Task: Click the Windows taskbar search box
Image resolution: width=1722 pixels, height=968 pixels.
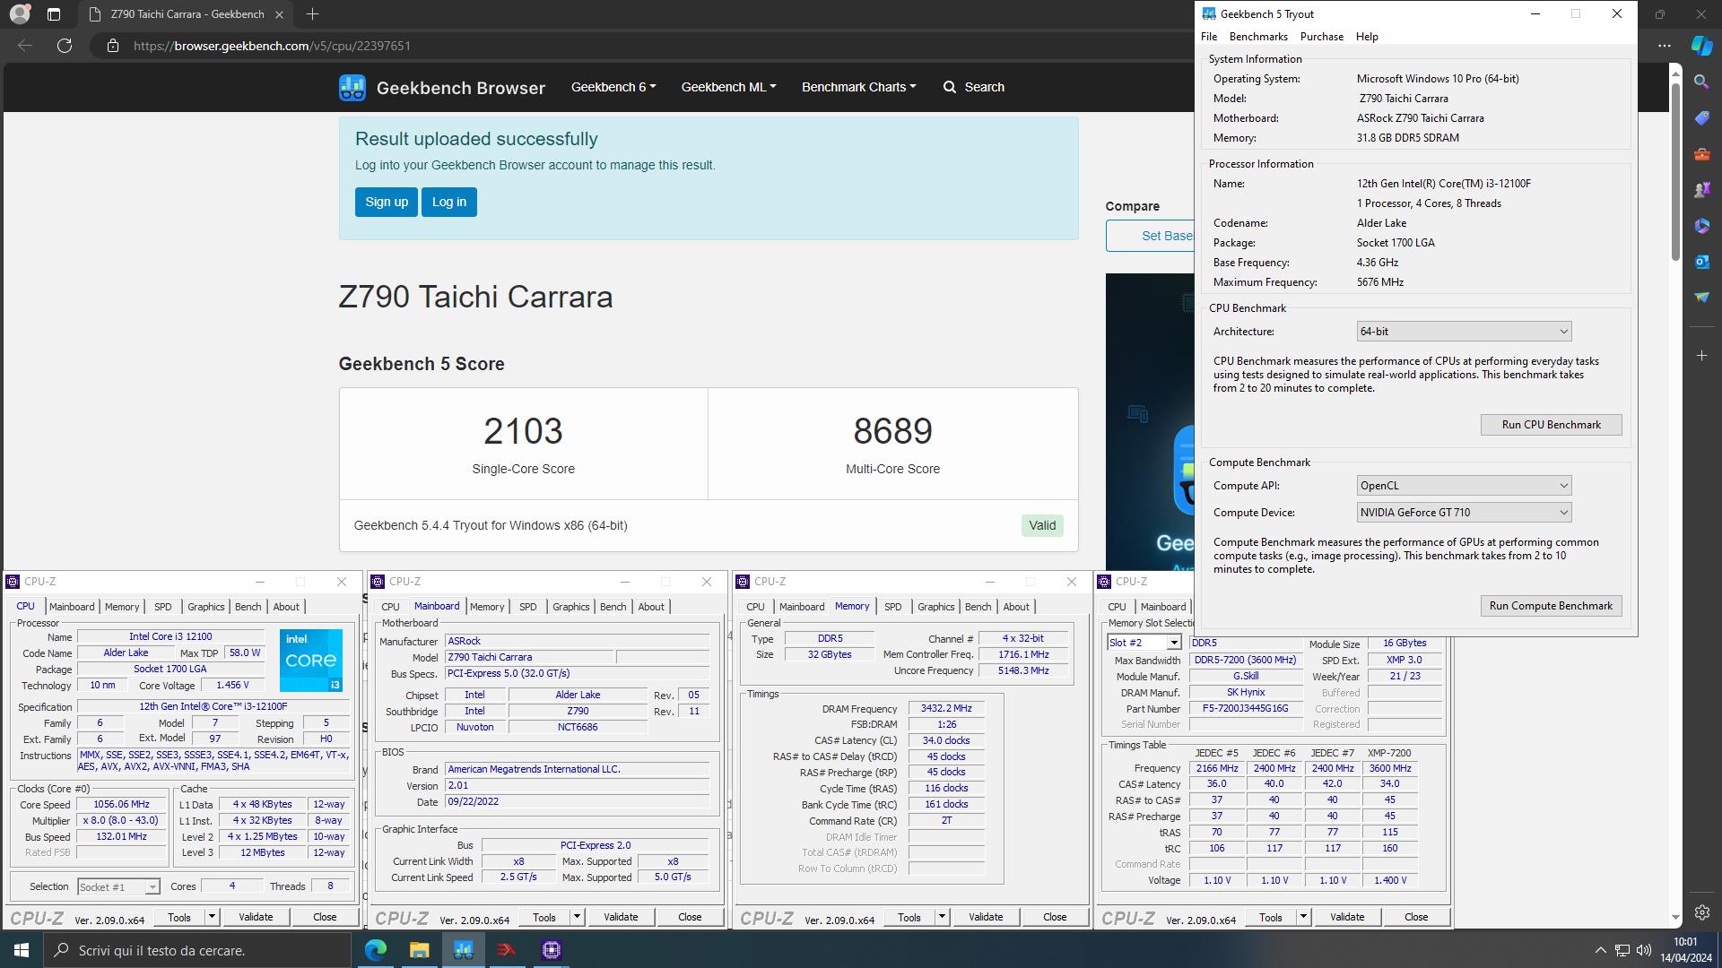Action: pos(197,950)
